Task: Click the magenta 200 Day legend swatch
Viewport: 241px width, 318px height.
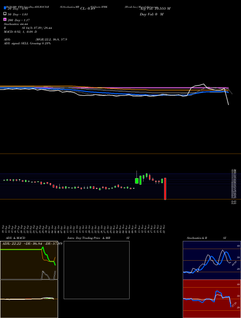Action: click(5, 19)
